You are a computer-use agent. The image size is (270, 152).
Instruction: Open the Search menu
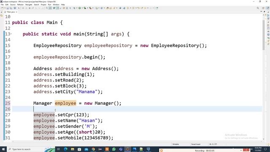tap(36, 5)
